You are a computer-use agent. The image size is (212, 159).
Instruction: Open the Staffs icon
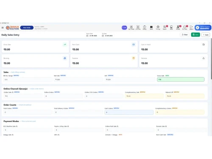151,28
